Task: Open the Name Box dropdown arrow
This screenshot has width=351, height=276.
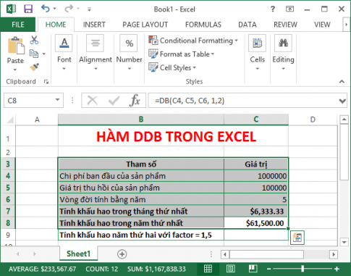Action: 58,100
